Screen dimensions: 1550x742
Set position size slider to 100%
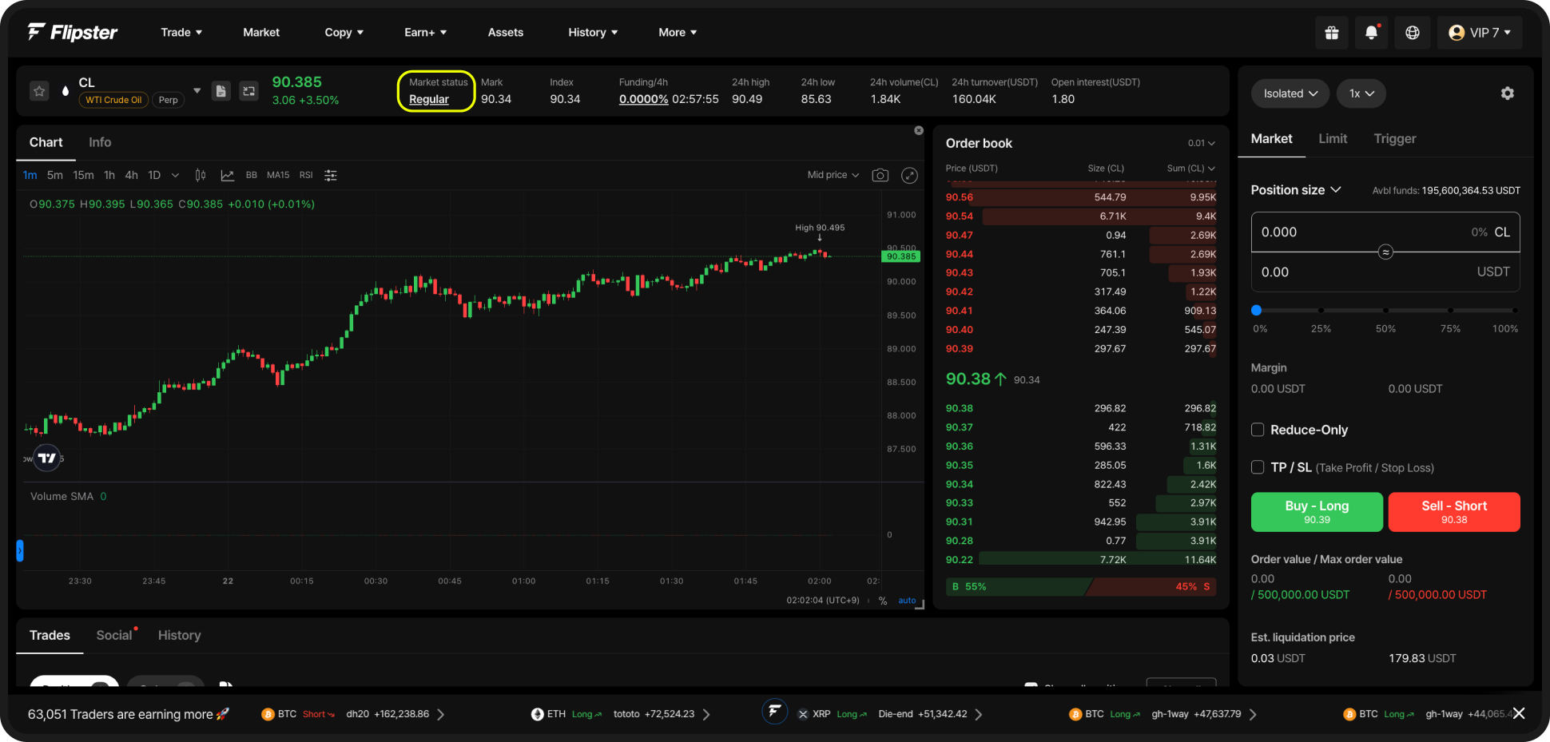tap(1514, 310)
